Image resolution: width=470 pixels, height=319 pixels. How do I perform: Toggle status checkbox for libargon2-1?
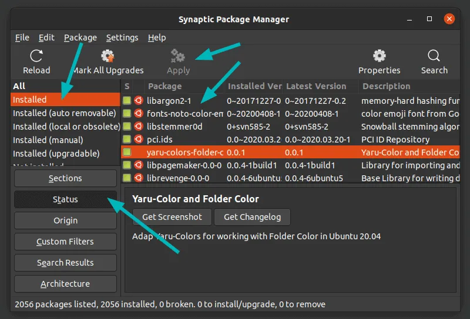point(127,101)
